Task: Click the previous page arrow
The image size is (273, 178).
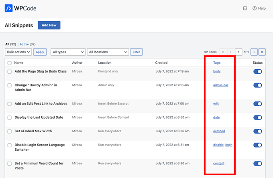Action: point(230,52)
